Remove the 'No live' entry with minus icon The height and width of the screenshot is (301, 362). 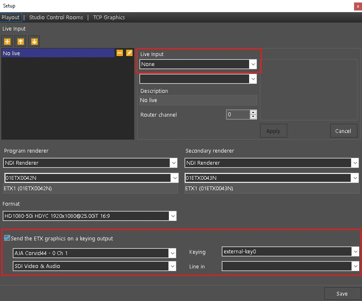(x=120, y=53)
